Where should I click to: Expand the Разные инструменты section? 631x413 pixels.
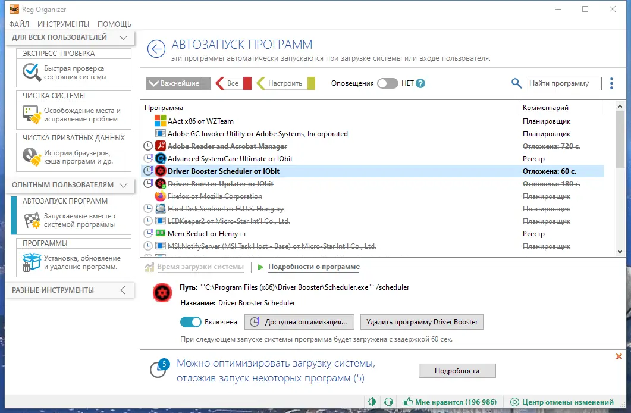[x=123, y=290]
